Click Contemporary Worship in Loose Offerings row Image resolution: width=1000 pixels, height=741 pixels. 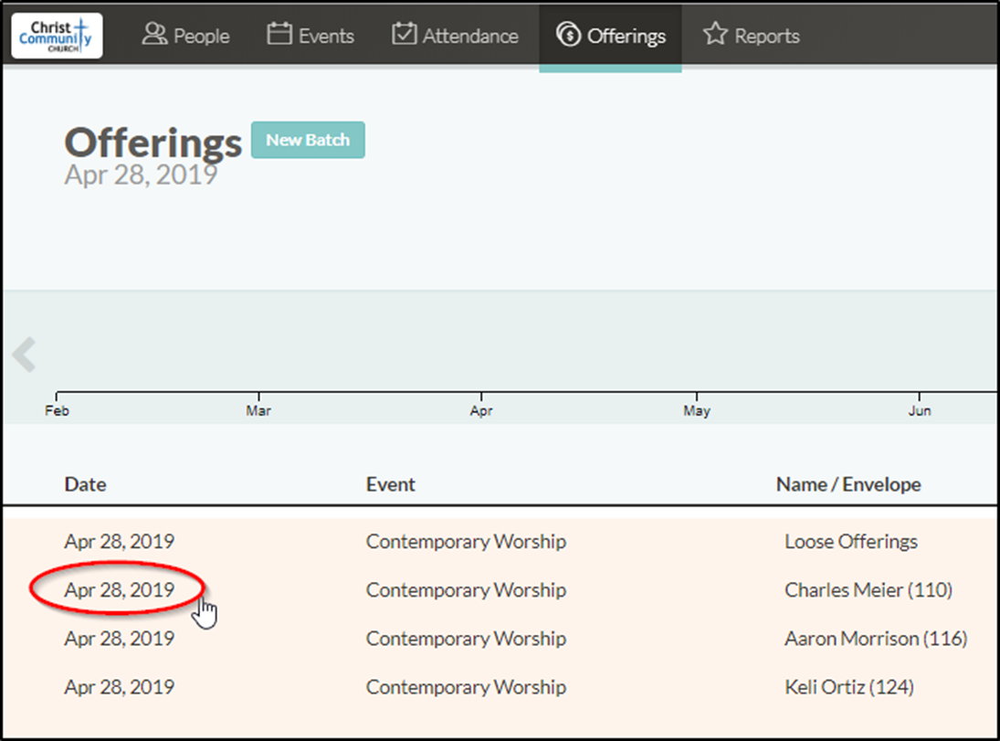click(466, 541)
